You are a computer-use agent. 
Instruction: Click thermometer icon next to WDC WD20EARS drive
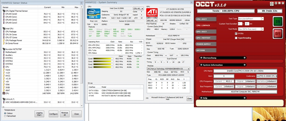point(4,102)
